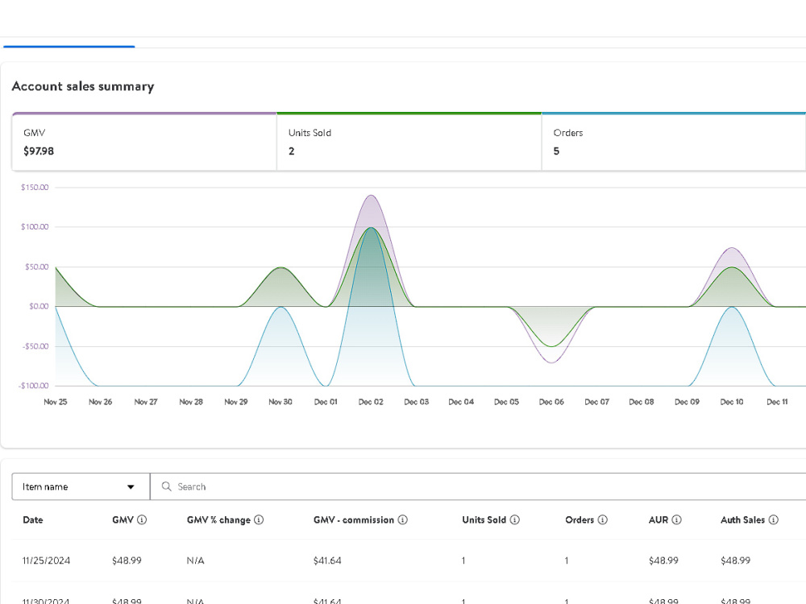Select the Orders summary card
This screenshot has width=806, height=604.
[x=674, y=142]
